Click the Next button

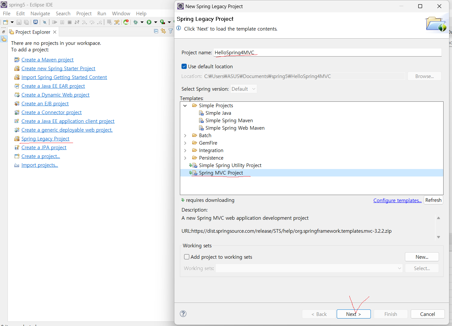point(354,314)
